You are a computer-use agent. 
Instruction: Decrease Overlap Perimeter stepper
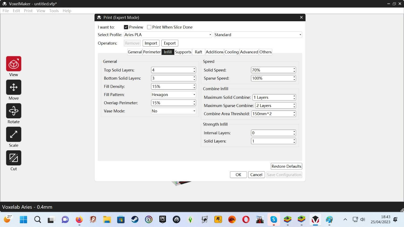click(194, 104)
